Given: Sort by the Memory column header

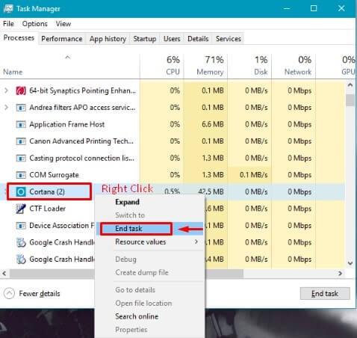Looking at the screenshot, I should pos(205,66).
